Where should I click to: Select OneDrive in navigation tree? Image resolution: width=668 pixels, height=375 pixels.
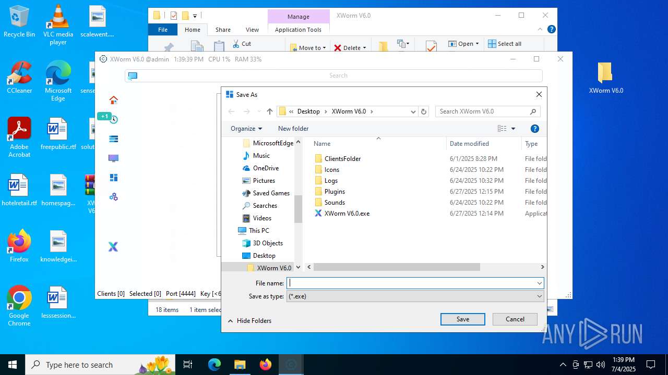point(266,168)
